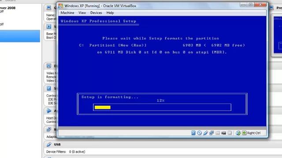
Task: Click the Audio section icon in VirtualBox Manager
Action: (49, 111)
